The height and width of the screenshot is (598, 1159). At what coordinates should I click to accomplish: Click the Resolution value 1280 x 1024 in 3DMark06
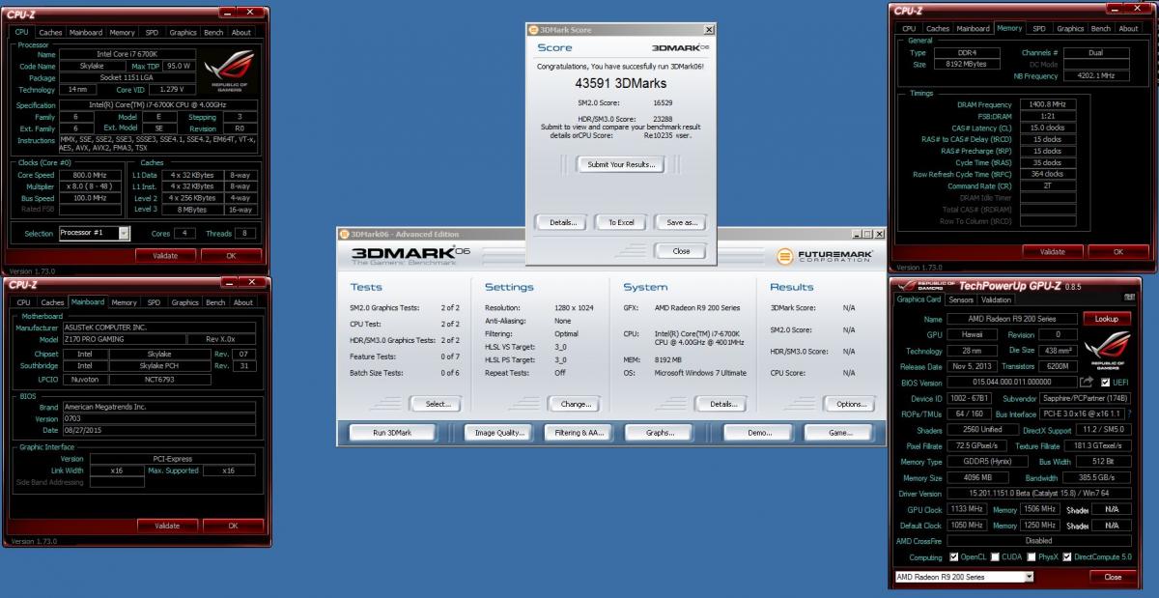pyautogui.click(x=575, y=308)
